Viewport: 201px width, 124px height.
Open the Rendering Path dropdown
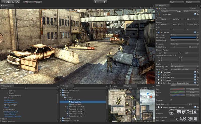184,66
